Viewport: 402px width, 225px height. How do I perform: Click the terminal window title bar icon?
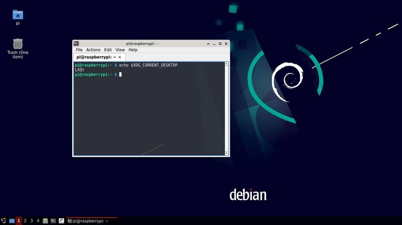(76, 43)
